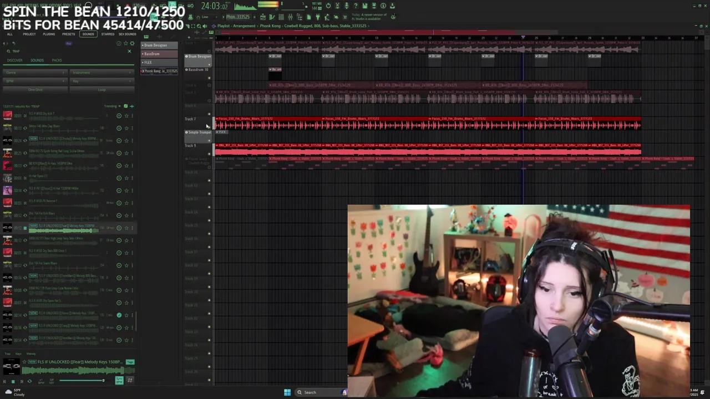Open the Instrument filter dropdown

pyautogui.click(x=102, y=73)
